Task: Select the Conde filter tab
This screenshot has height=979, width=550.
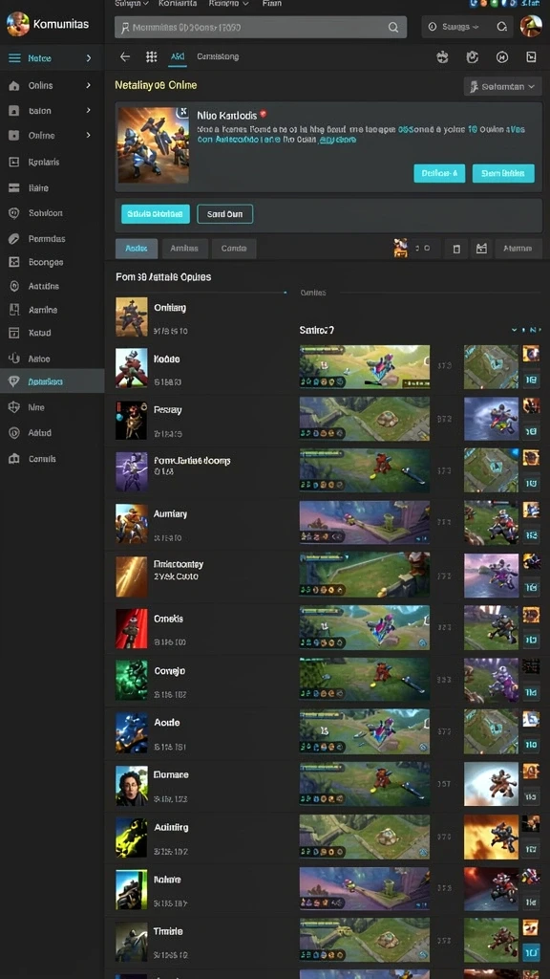Action: pyautogui.click(x=234, y=248)
